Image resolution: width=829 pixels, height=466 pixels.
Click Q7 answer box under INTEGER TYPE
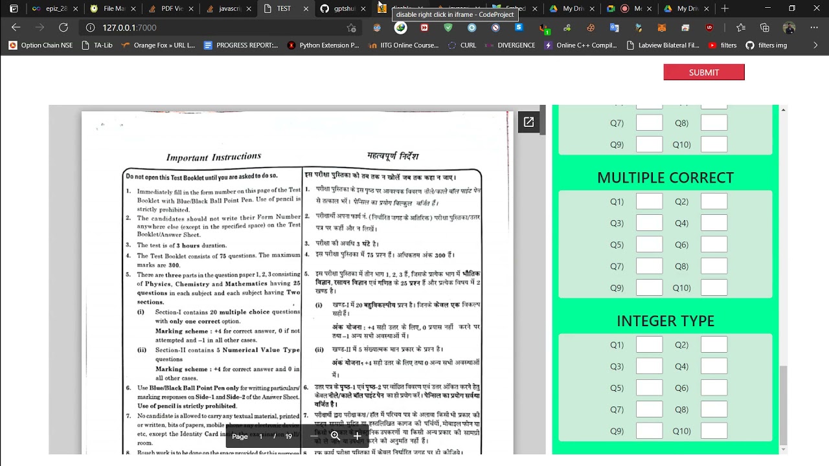pos(649,409)
